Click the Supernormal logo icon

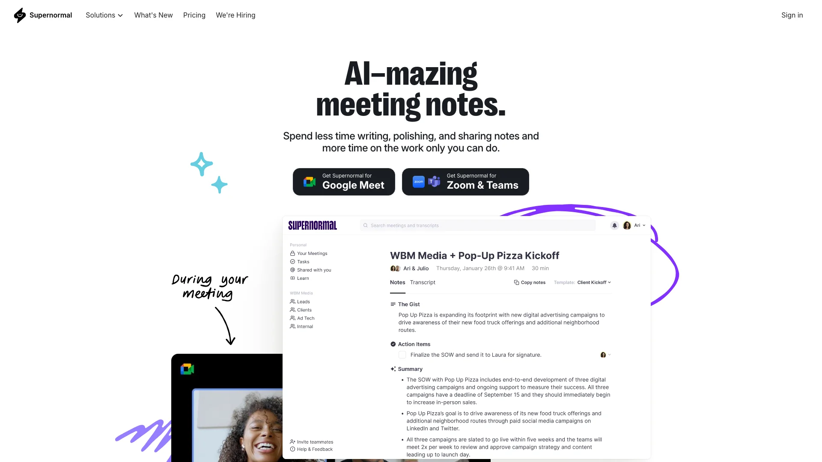point(20,15)
